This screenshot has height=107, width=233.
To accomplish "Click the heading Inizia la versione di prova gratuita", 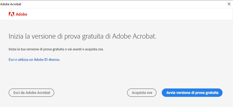I will (82, 37).
